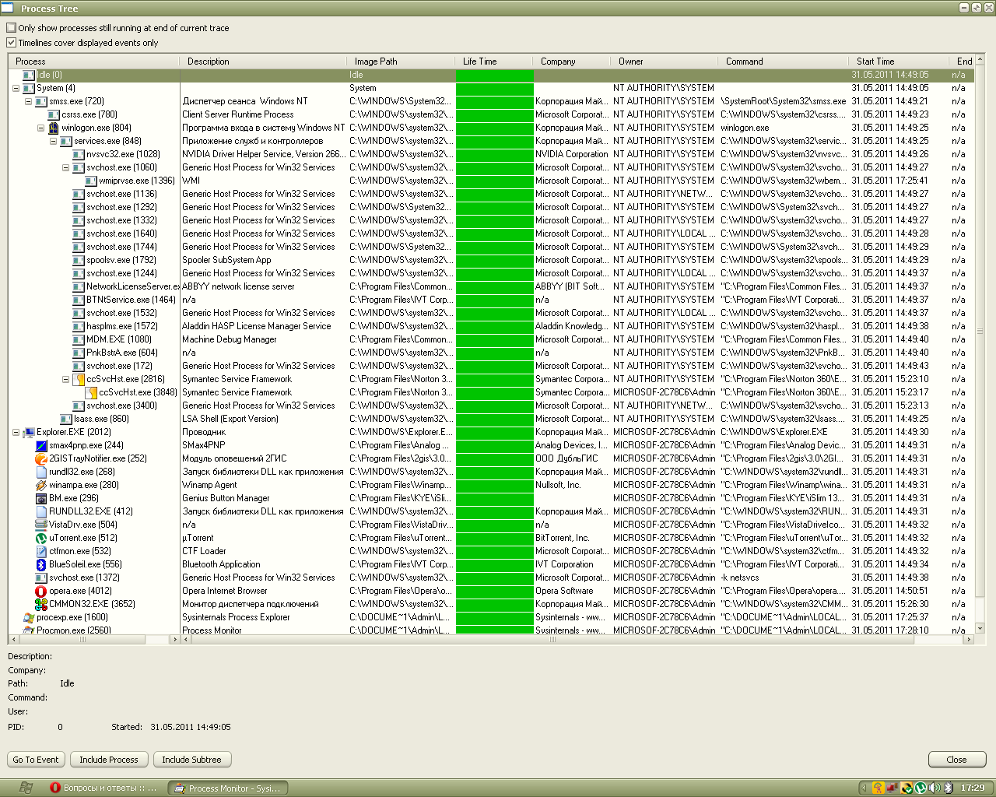Collapse the winlogon.exe (804) branch

click(x=40, y=128)
